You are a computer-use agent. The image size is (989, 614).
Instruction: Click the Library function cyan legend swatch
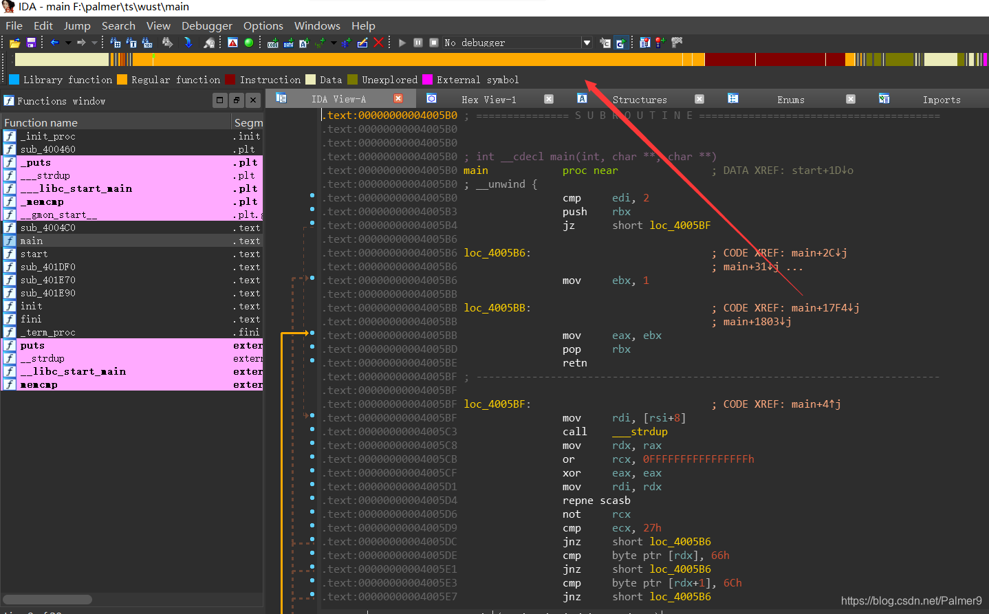tap(14, 80)
